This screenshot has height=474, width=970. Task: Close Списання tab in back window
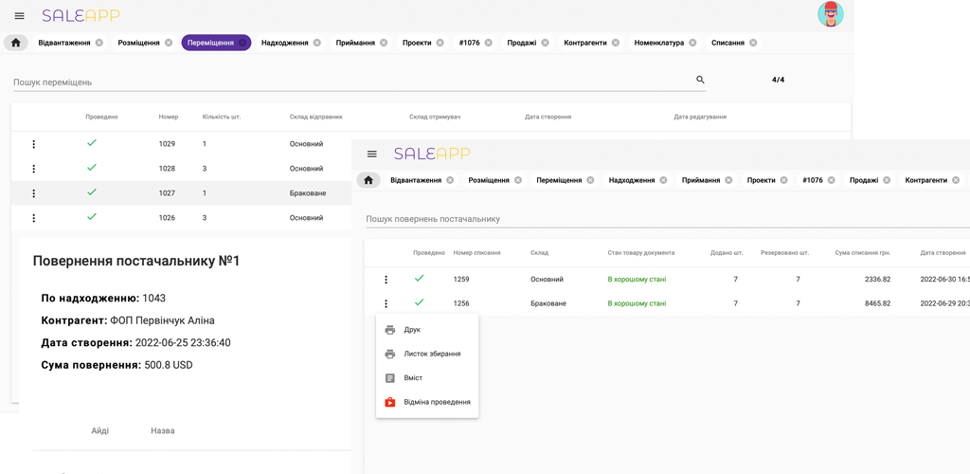[x=753, y=43]
